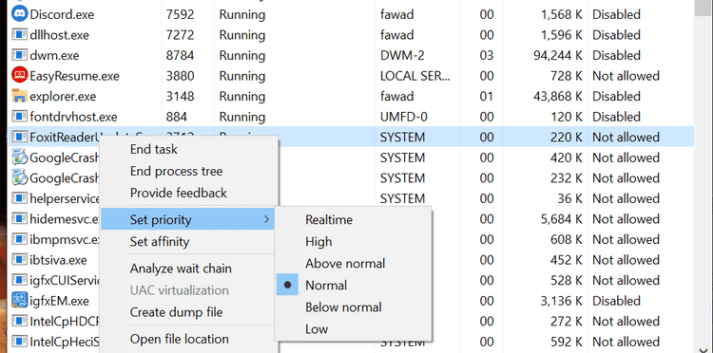This screenshot has width=713, height=353.
Task: Select Set affinity menu entry
Action: point(159,242)
